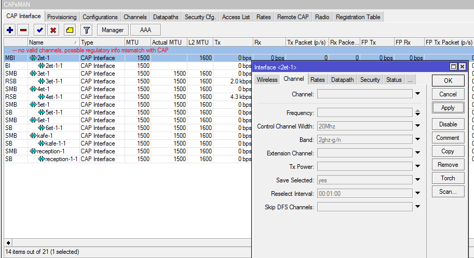Sort table by Name column header
Screen dimensions: 474x258
point(53,42)
